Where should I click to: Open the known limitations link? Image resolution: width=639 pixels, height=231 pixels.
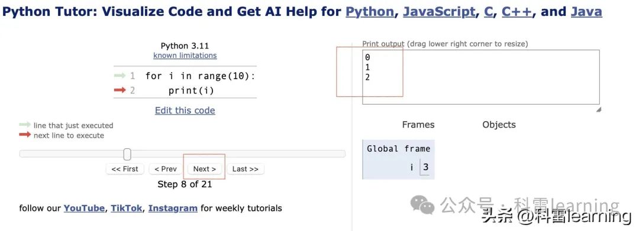[x=185, y=56]
